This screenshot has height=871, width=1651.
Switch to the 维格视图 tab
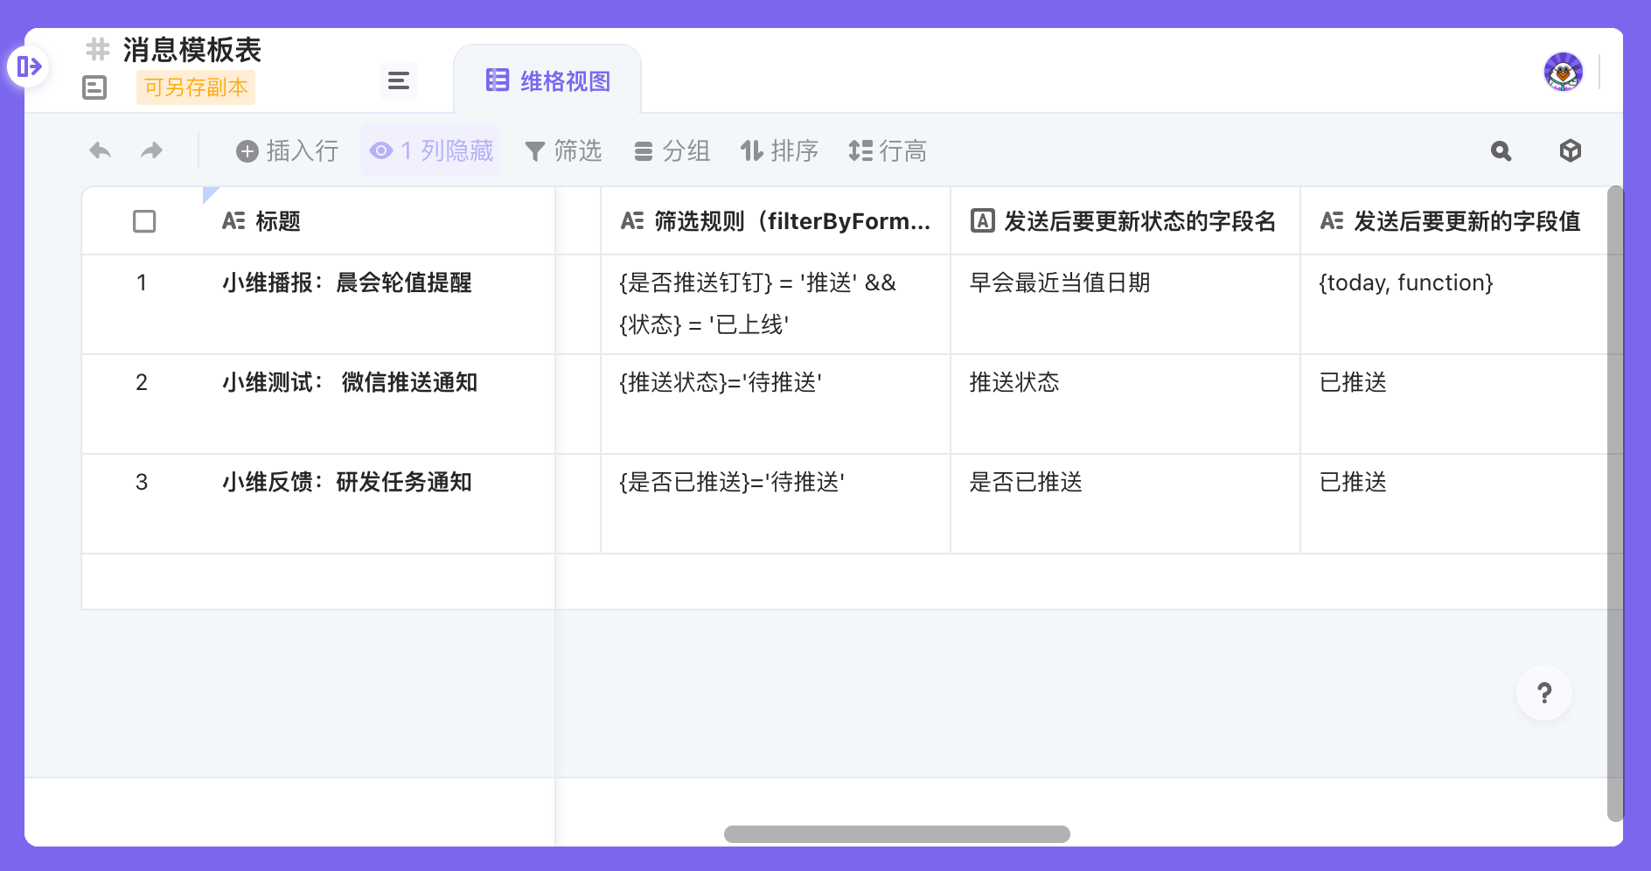547,81
